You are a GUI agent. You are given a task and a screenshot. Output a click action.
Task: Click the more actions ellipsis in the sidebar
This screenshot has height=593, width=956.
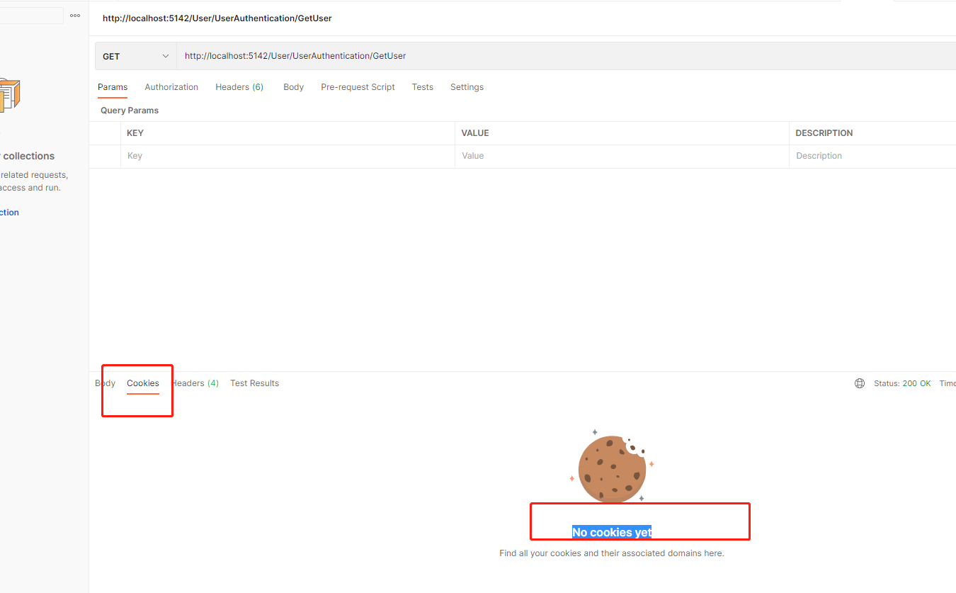[x=74, y=15]
